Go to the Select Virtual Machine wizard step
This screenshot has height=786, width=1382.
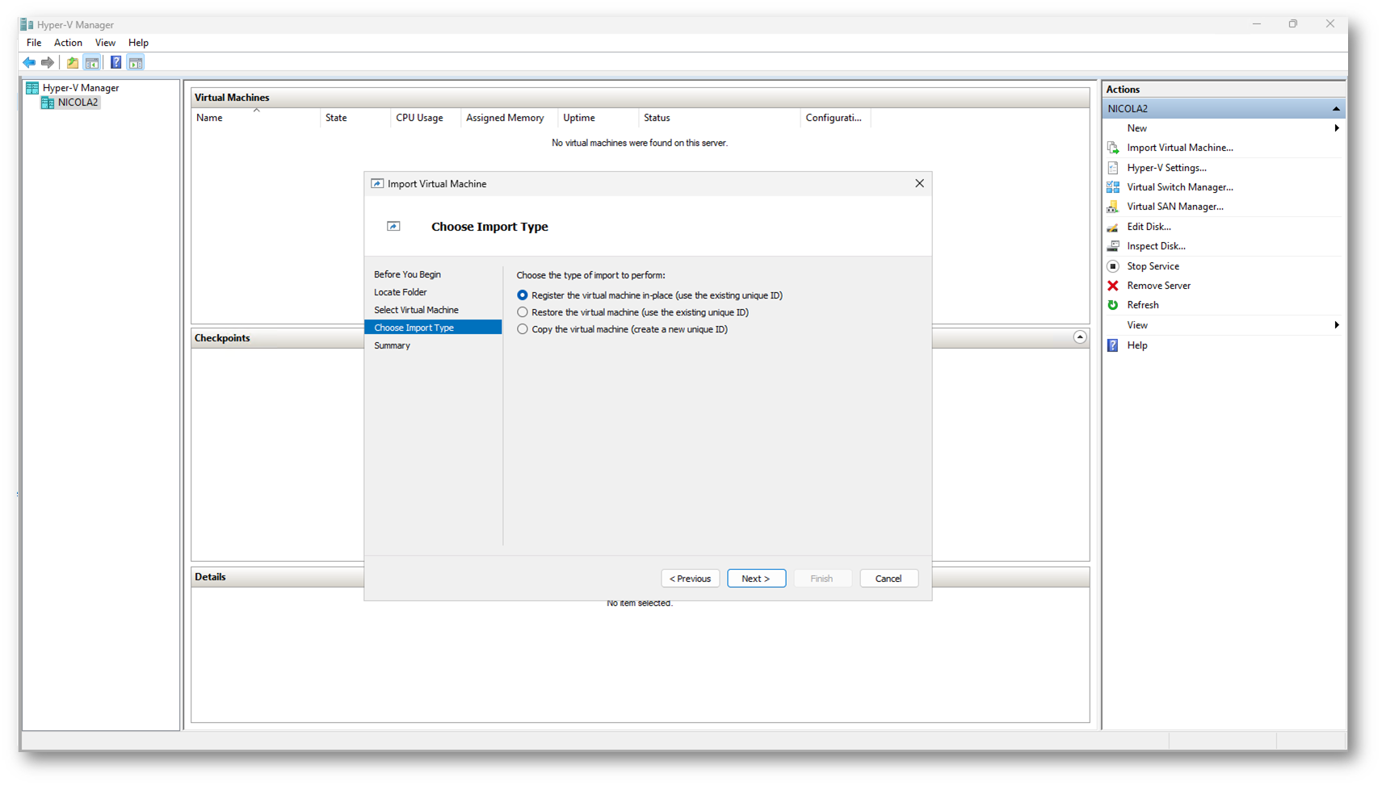416,310
